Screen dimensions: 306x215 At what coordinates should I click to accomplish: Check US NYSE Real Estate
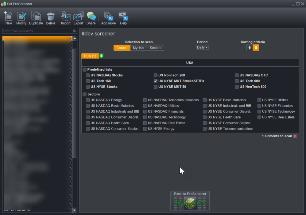tap(259, 117)
